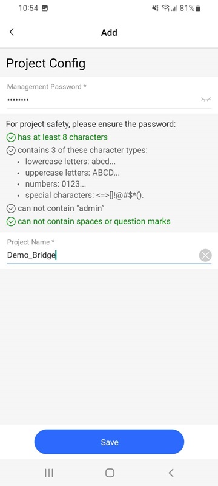Tap the Wi-Fi status icon
This screenshot has width=218, height=486.
[x=165, y=9]
